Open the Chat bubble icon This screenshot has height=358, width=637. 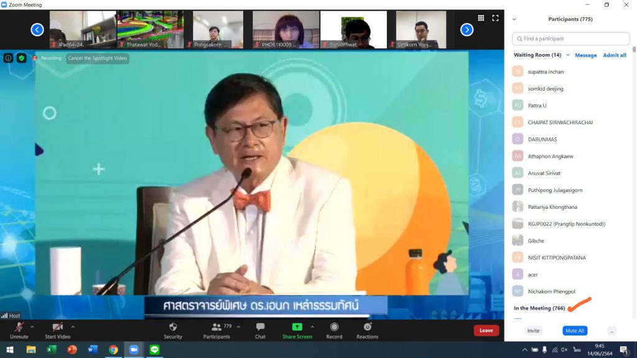coord(261,327)
